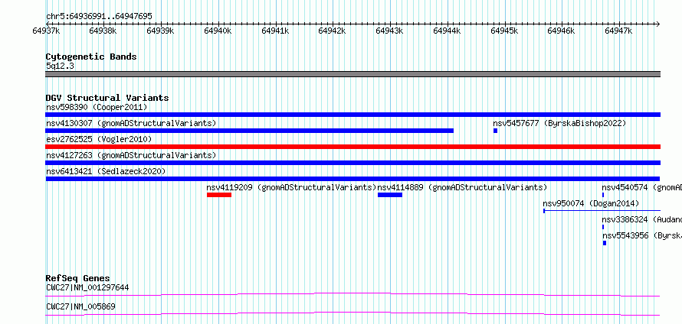
Task: Select the nsv6413421 (Sedlazeck2020) label
Action: click(x=106, y=171)
